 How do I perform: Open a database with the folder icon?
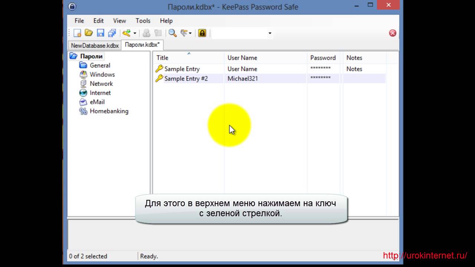click(89, 33)
